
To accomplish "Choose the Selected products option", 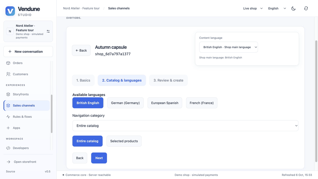I will click(124, 141).
